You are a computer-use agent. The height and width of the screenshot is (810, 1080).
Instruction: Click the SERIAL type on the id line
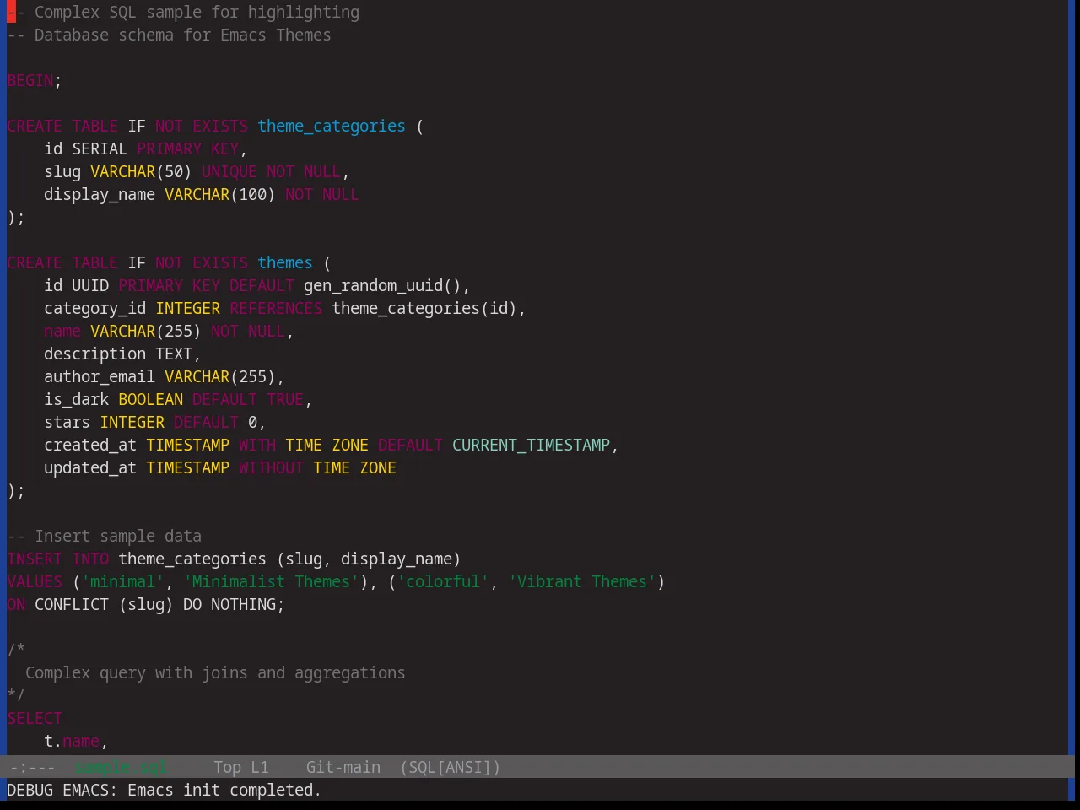[100, 149]
